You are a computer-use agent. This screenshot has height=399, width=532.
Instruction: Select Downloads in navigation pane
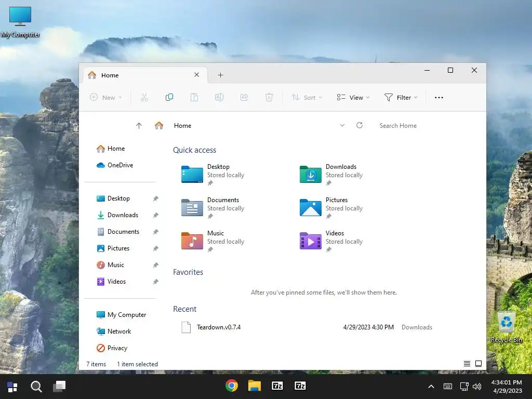(117, 215)
